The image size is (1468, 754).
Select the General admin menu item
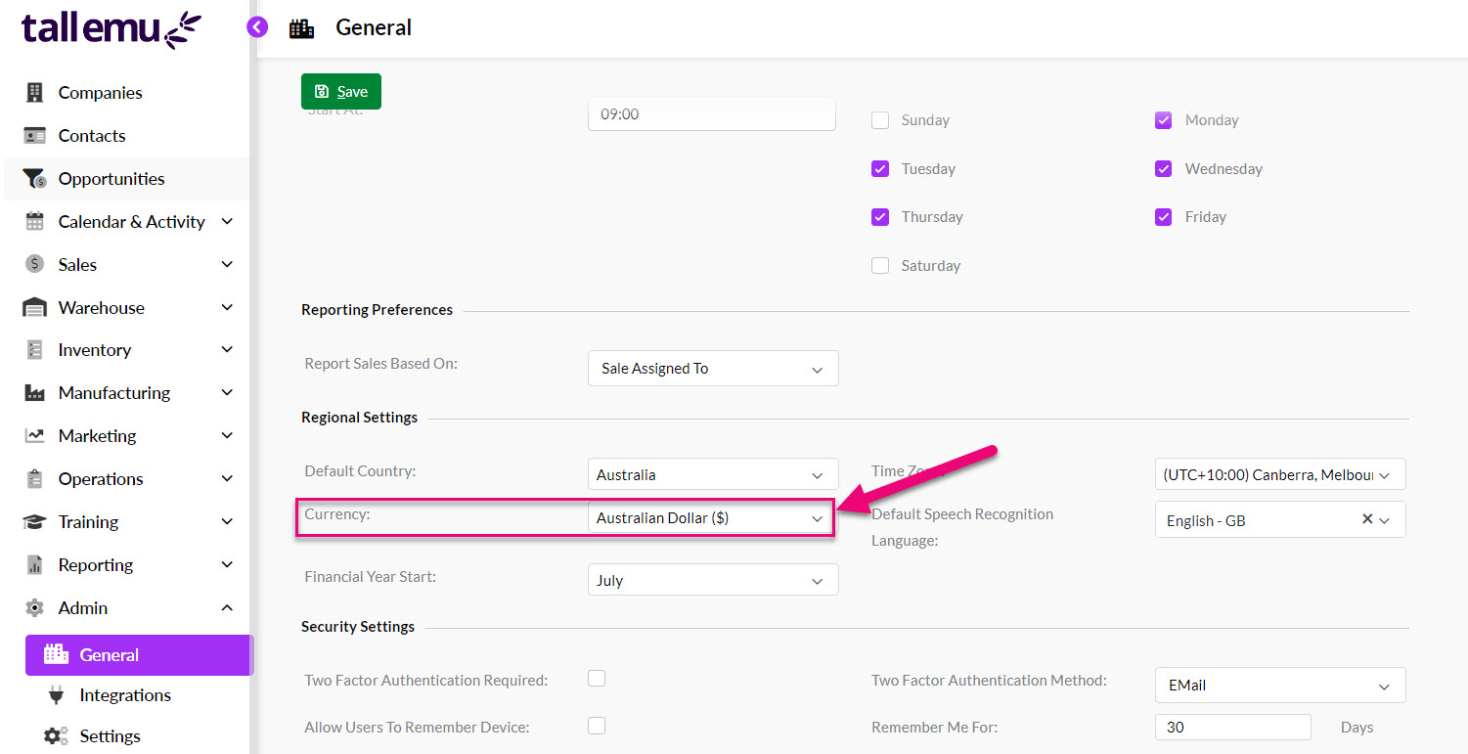139,655
